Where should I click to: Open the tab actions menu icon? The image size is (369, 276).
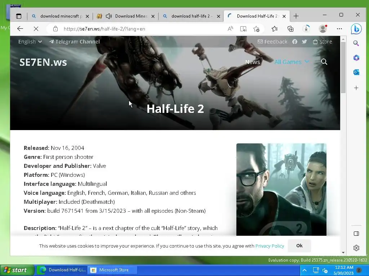(x=19, y=16)
